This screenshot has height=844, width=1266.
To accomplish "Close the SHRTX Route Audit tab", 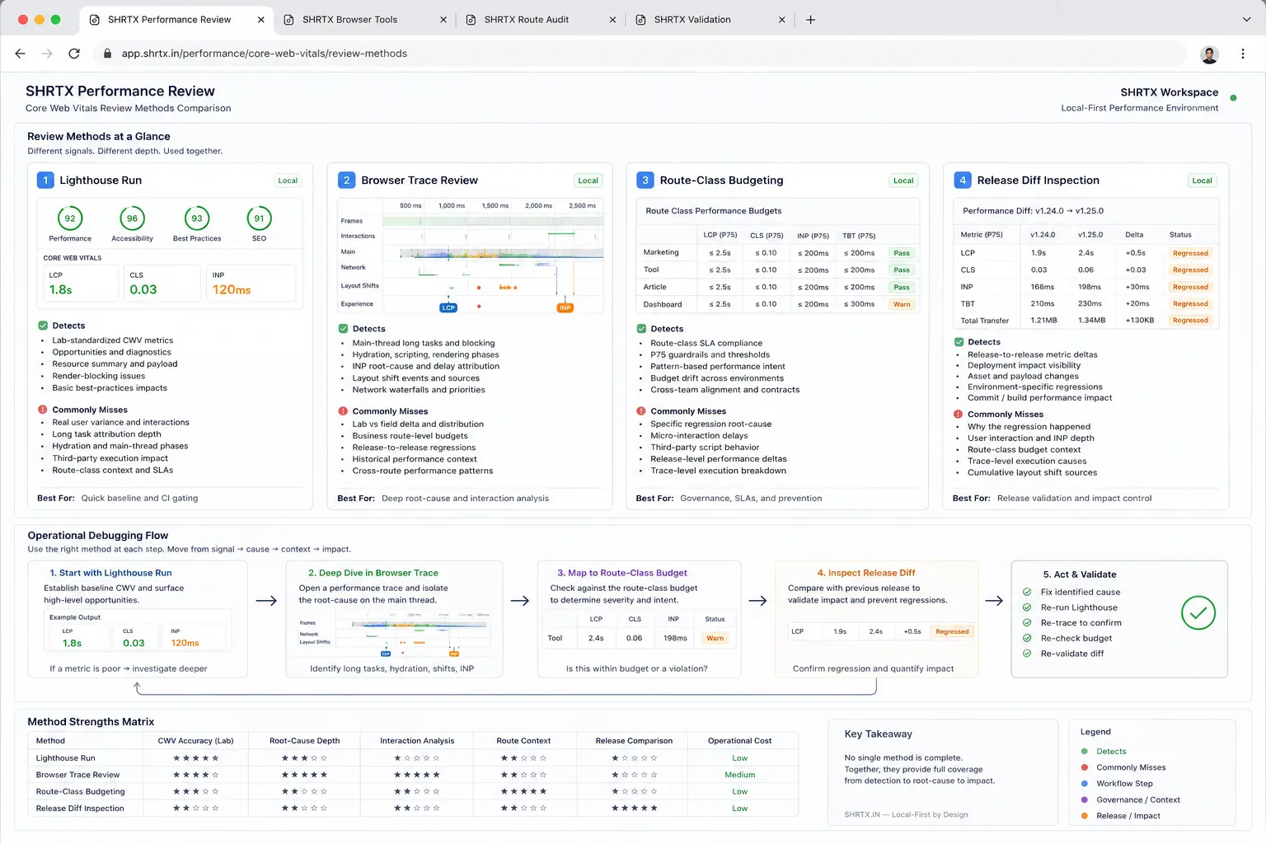I will pyautogui.click(x=612, y=20).
